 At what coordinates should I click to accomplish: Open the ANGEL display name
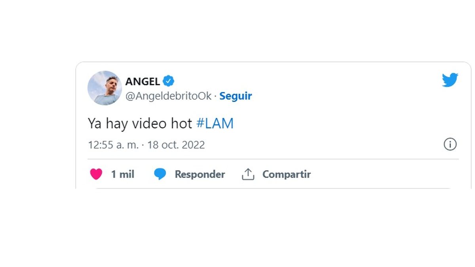(142, 81)
